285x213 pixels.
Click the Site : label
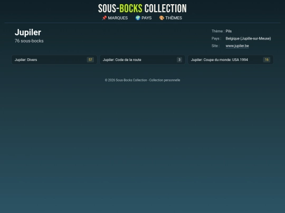(215, 46)
